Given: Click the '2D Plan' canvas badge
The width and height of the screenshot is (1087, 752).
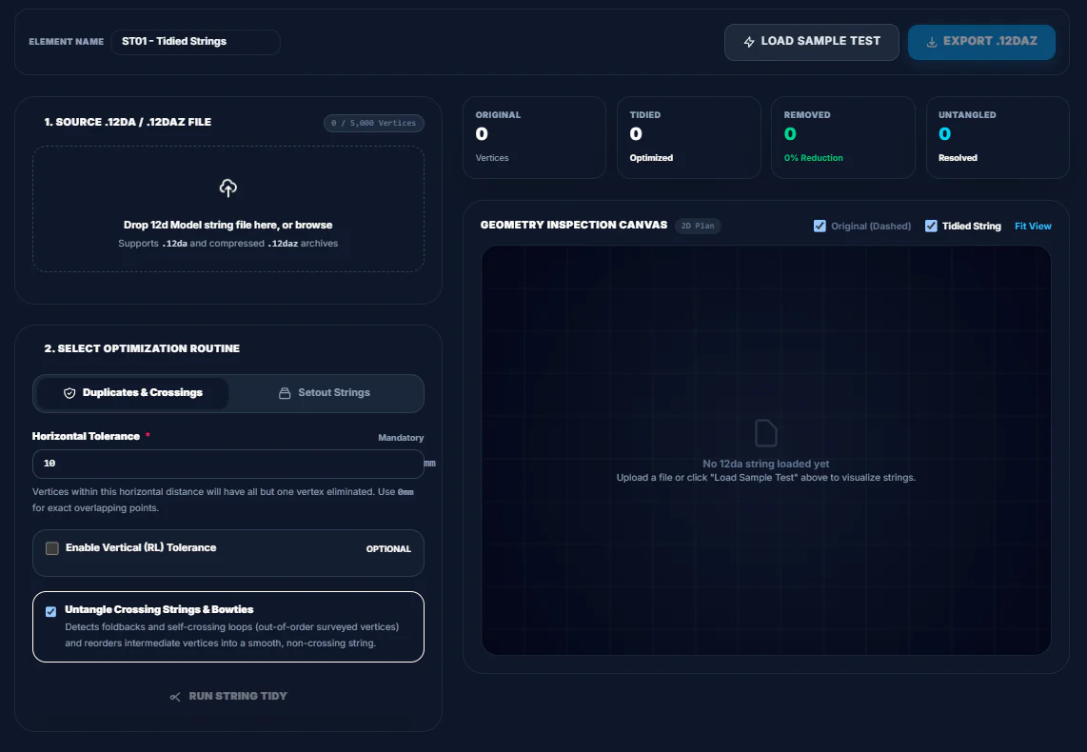Looking at the screenshot, I should pyautogui.click(x=698, y=226).
